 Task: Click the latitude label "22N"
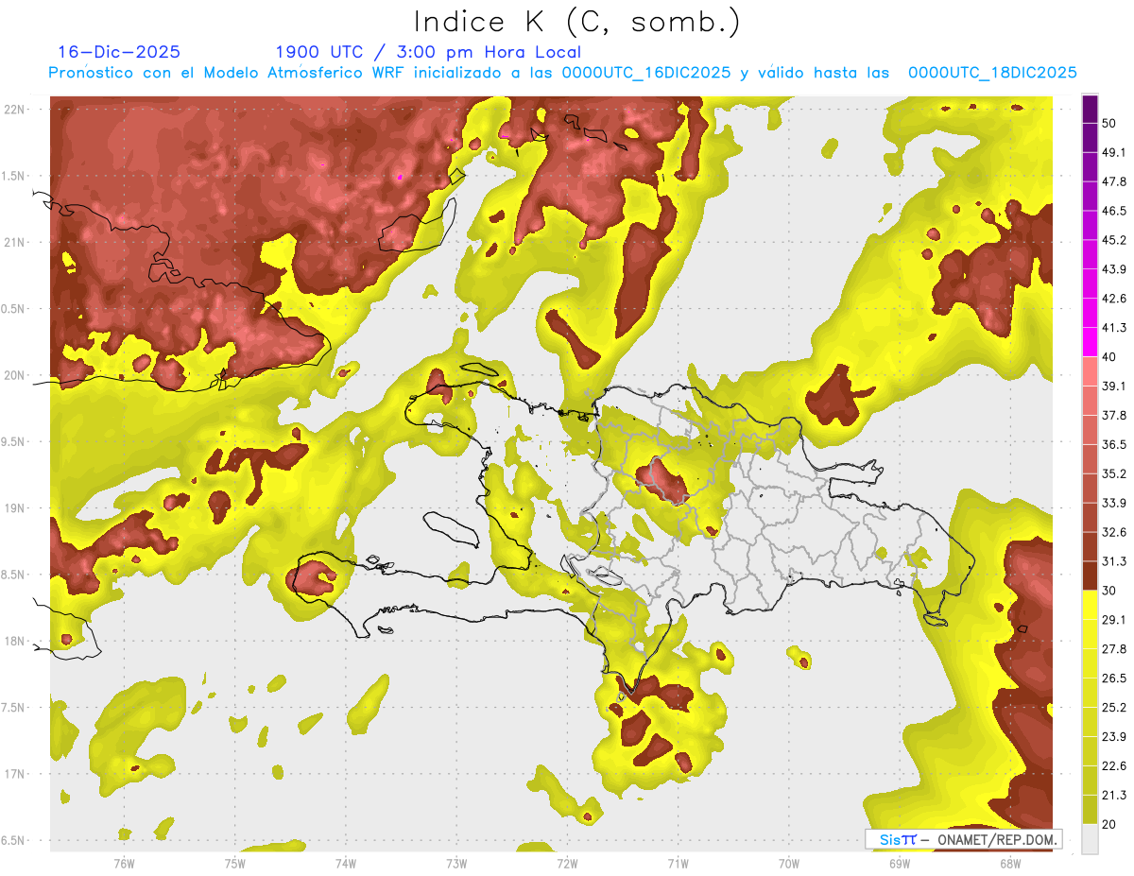pos(15,110)
